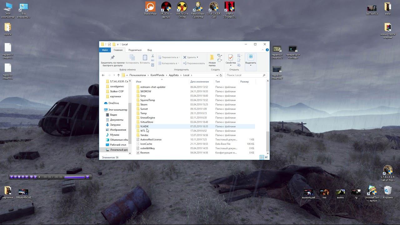Switch to the Вид ribbon tab

[150, 50]
